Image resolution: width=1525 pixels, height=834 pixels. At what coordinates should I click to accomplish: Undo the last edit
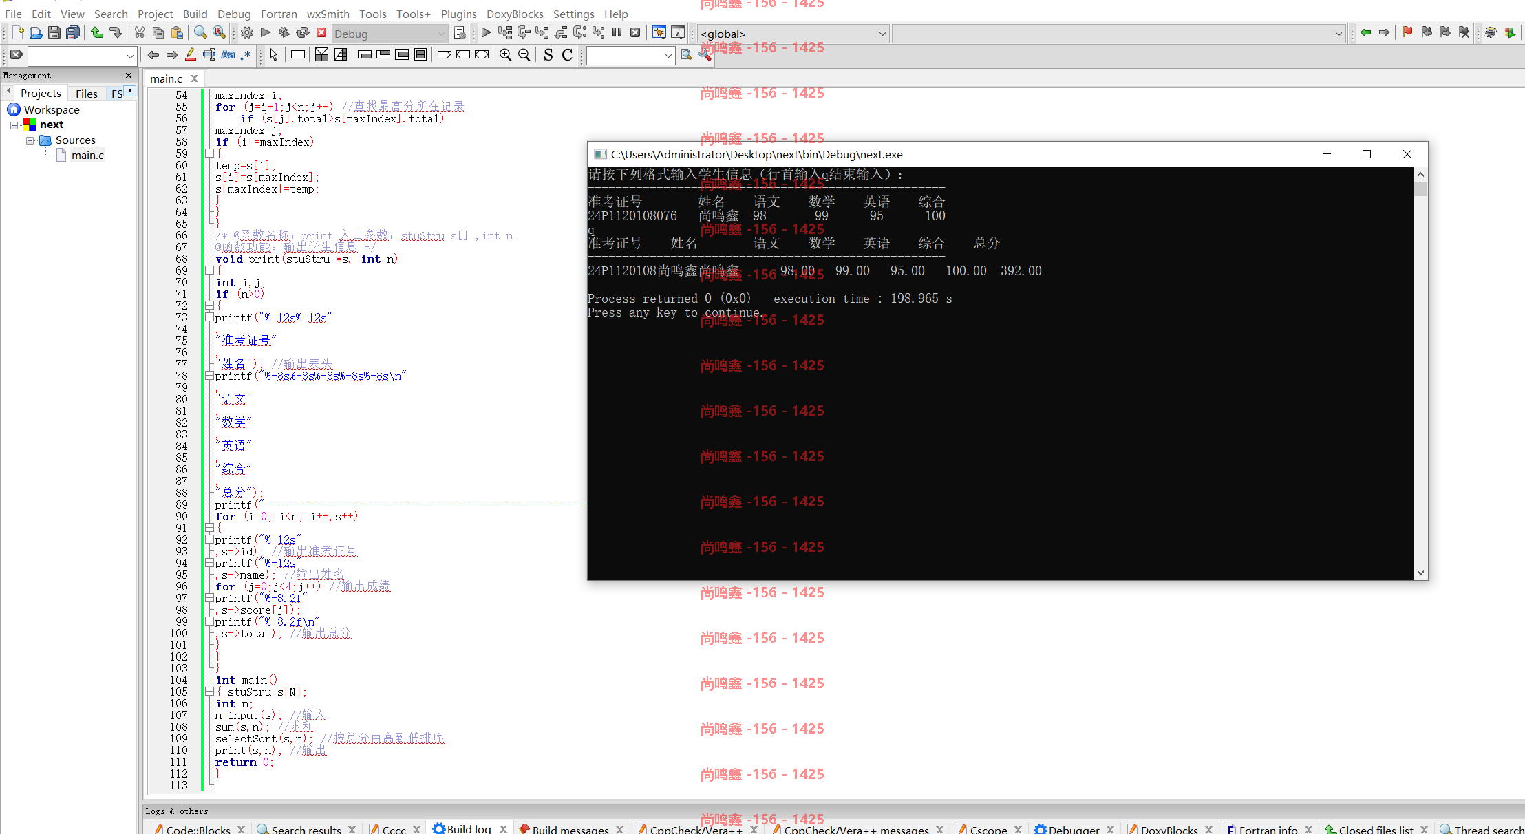point(97,32)
